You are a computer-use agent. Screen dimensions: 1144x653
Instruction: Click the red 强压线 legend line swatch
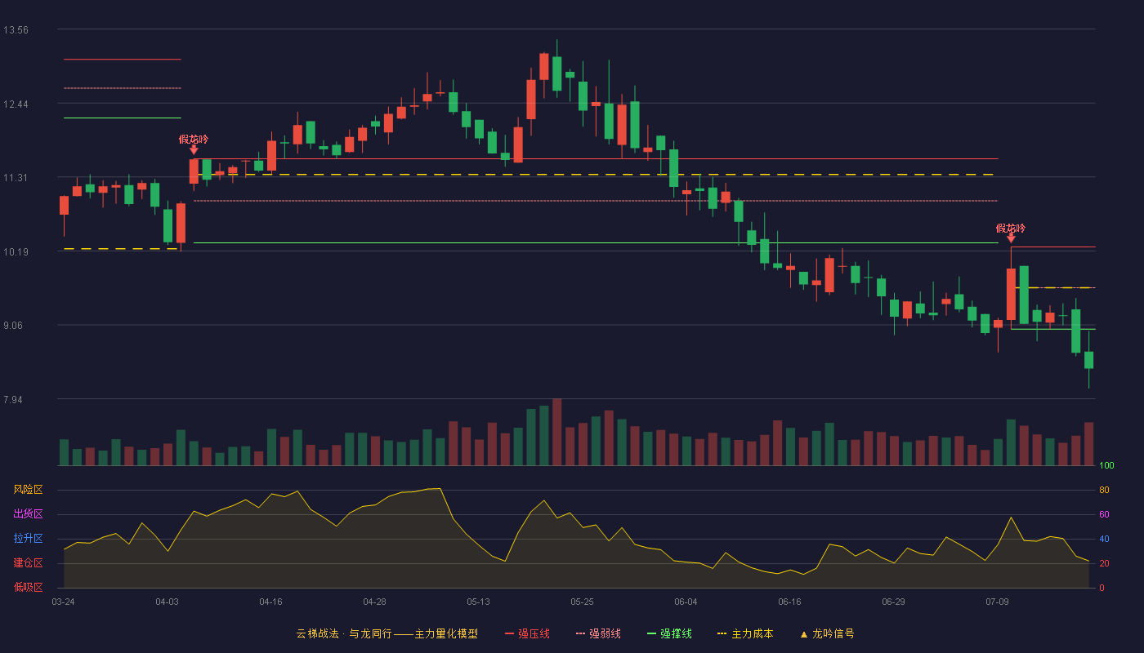pos(510,634)
